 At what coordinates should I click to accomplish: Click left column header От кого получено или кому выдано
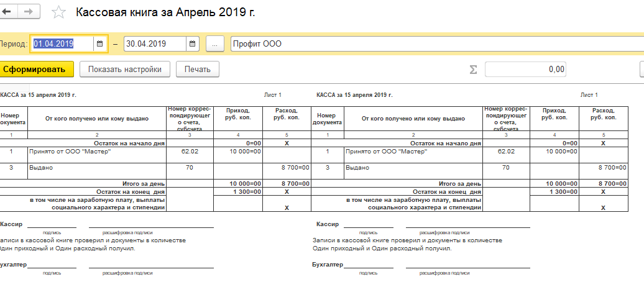point(97,119)
